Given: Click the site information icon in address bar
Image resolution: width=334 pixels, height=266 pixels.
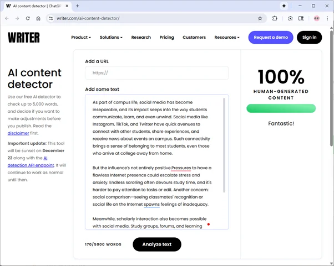Looking at the screenshot, I should 50,18.
